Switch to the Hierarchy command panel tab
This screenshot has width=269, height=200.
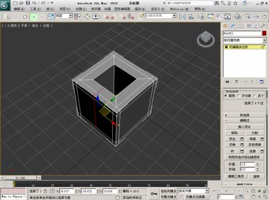[x=241, y=26]
